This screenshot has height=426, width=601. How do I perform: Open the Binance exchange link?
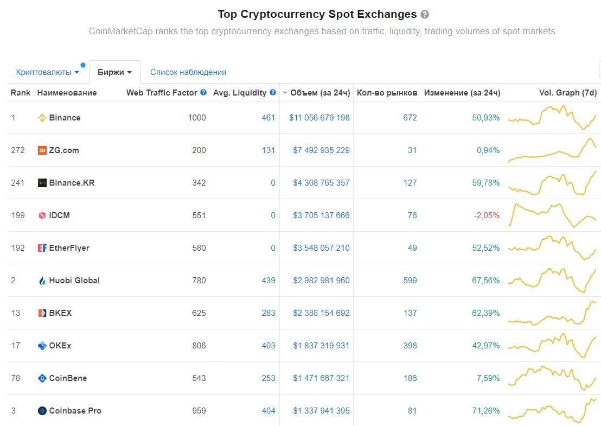tap(65, 118)
